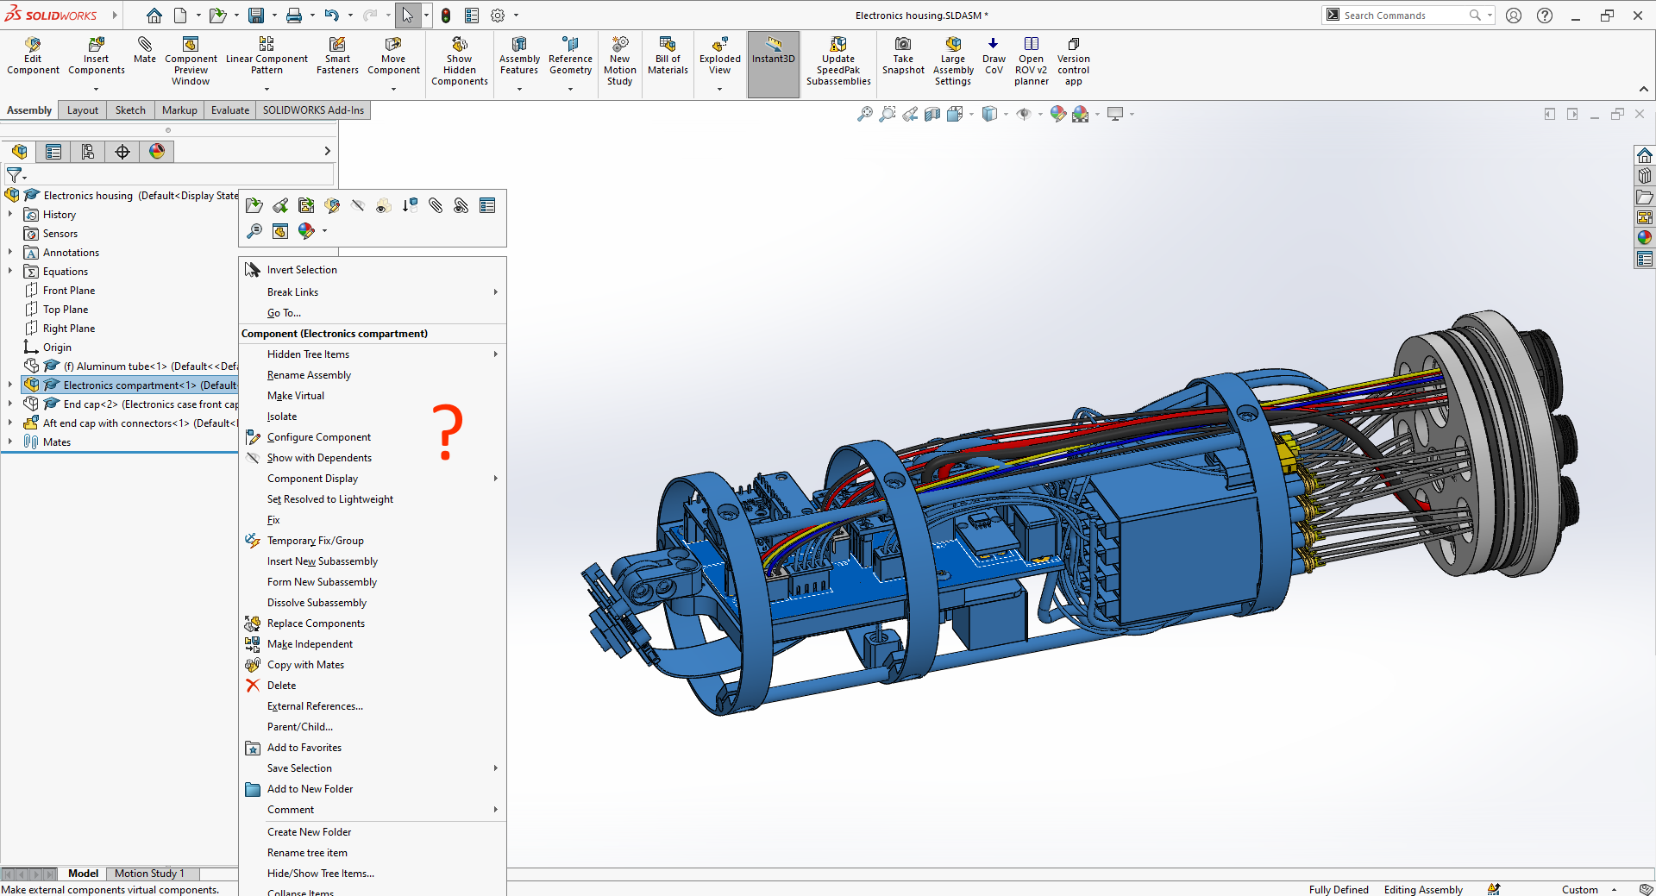
Task: Expand the Mates folder in feature tree
Action: pos(10,442)
